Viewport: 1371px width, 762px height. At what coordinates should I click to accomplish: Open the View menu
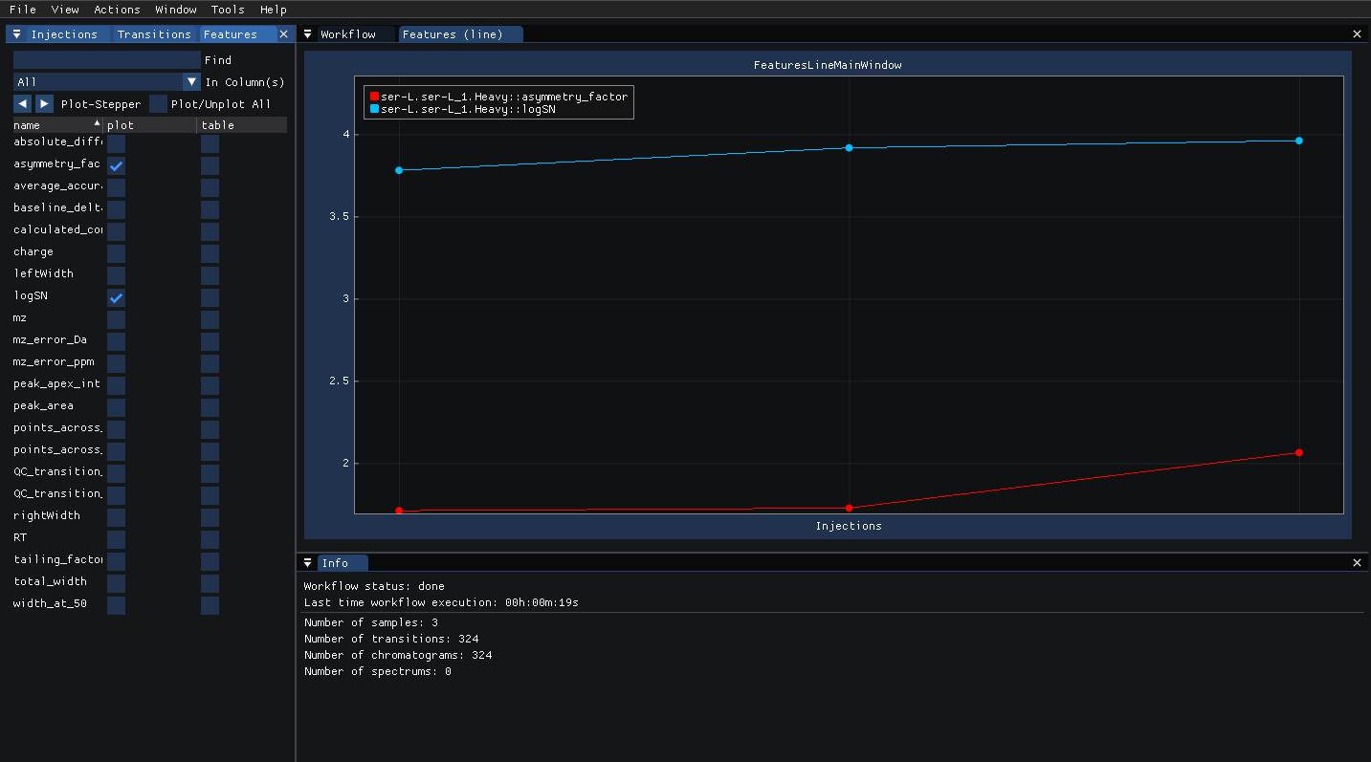tap(65, 10)
